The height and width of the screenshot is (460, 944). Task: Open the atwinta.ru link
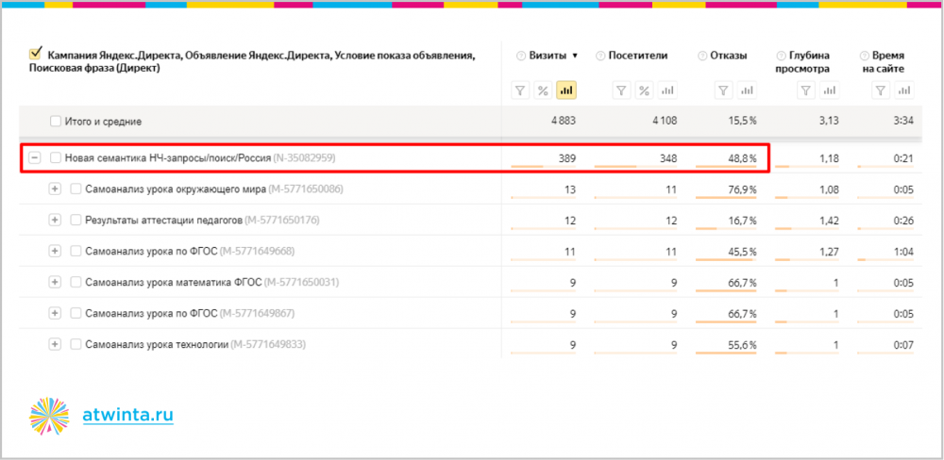[127, 415]
